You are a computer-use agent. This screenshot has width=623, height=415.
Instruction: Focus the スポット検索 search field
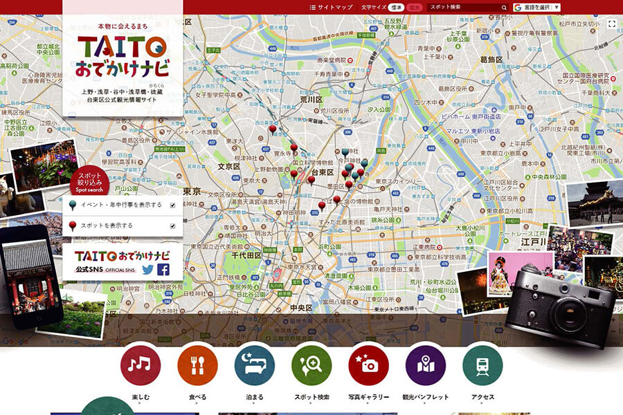click(x=464, y=8)
